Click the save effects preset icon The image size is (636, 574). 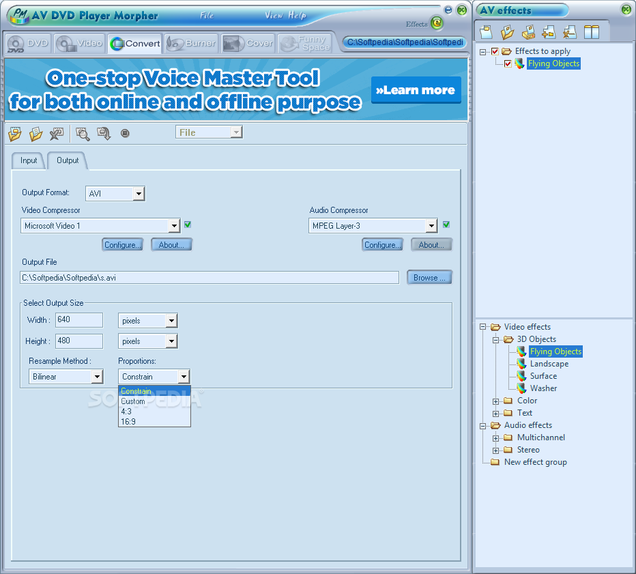528,31
